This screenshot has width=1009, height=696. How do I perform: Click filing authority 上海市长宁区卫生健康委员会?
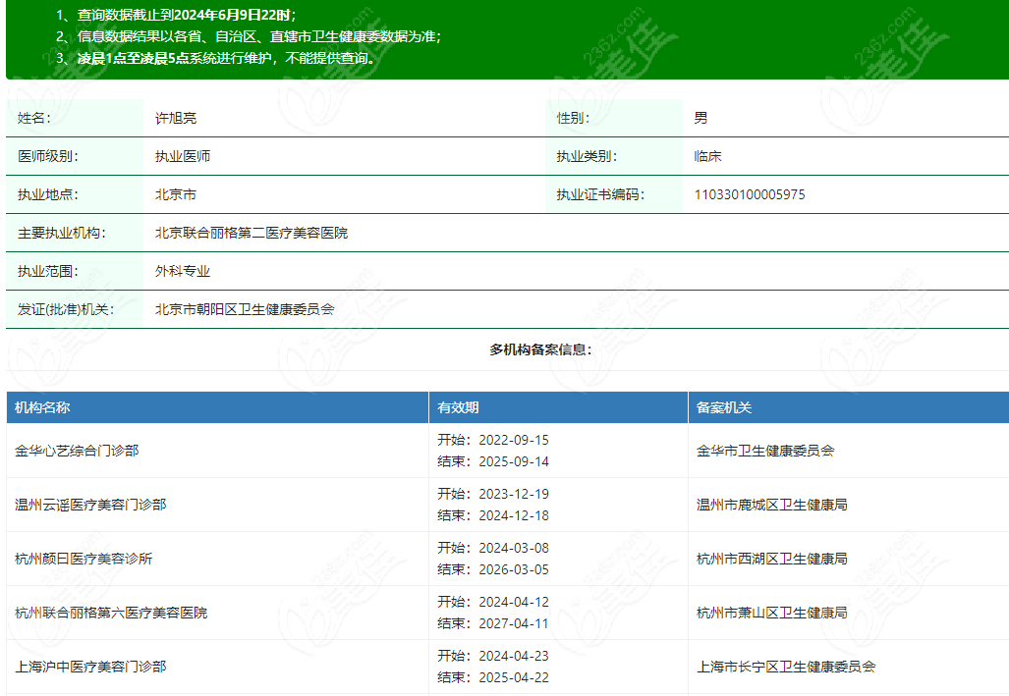coord(786,667)
